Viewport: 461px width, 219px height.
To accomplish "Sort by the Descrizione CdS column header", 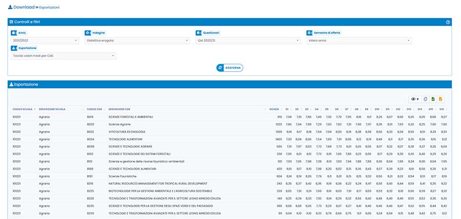I will pyautogui.click(x=119, y=109).
